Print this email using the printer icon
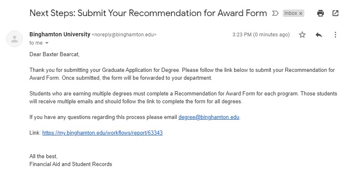Screen dimensions: 345x171 [320, 13]
